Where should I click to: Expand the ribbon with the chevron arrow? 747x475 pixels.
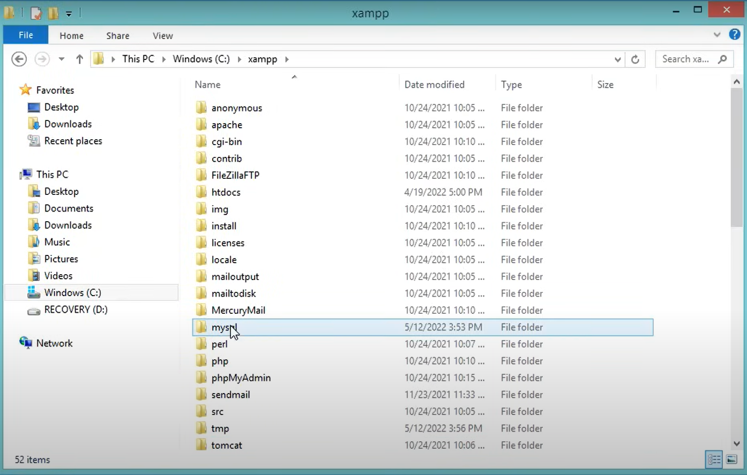tap(717, 34)
